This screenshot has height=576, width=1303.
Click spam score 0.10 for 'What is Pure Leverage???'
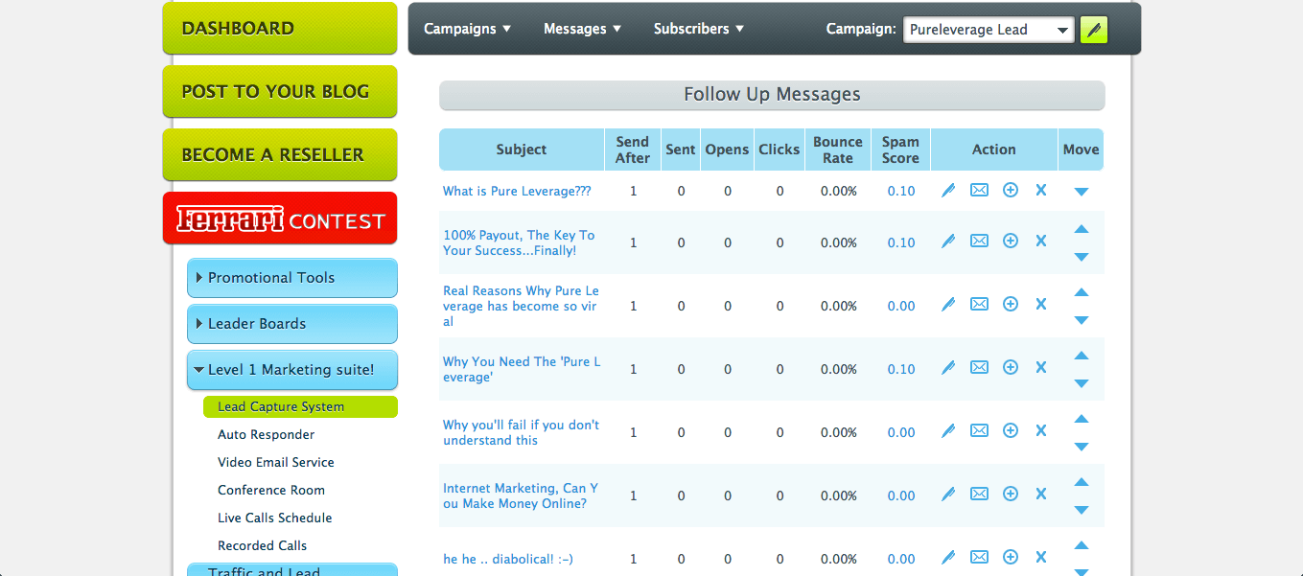(901, 191)
